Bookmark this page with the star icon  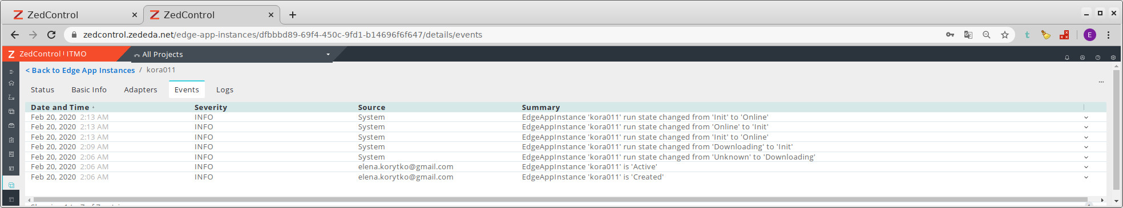pos(1004,35)
